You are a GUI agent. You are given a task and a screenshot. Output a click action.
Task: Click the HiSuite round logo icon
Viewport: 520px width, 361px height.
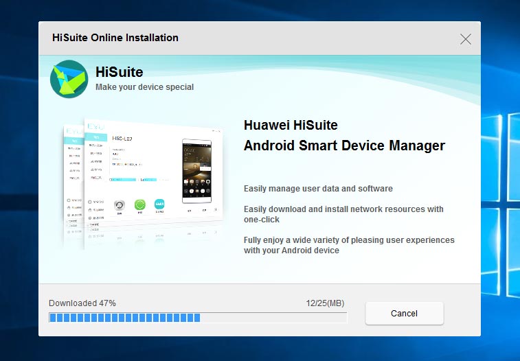[69, 78]
